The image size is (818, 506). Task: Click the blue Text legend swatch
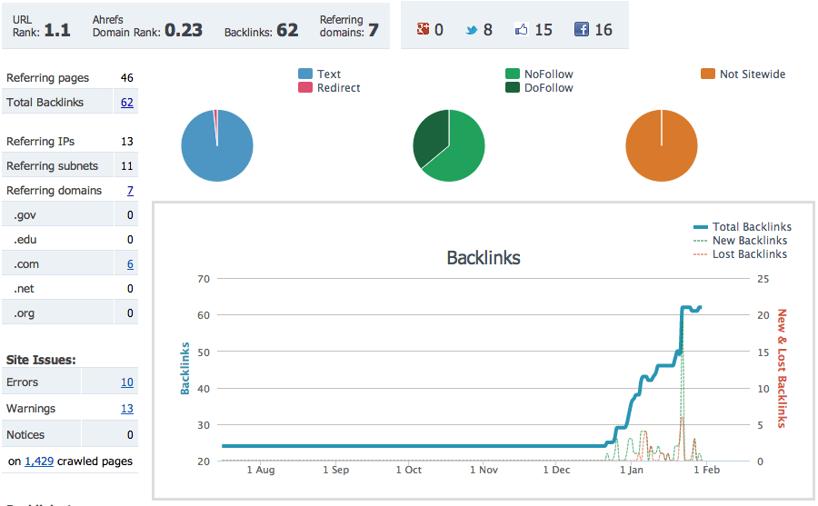tap(305, 74)
